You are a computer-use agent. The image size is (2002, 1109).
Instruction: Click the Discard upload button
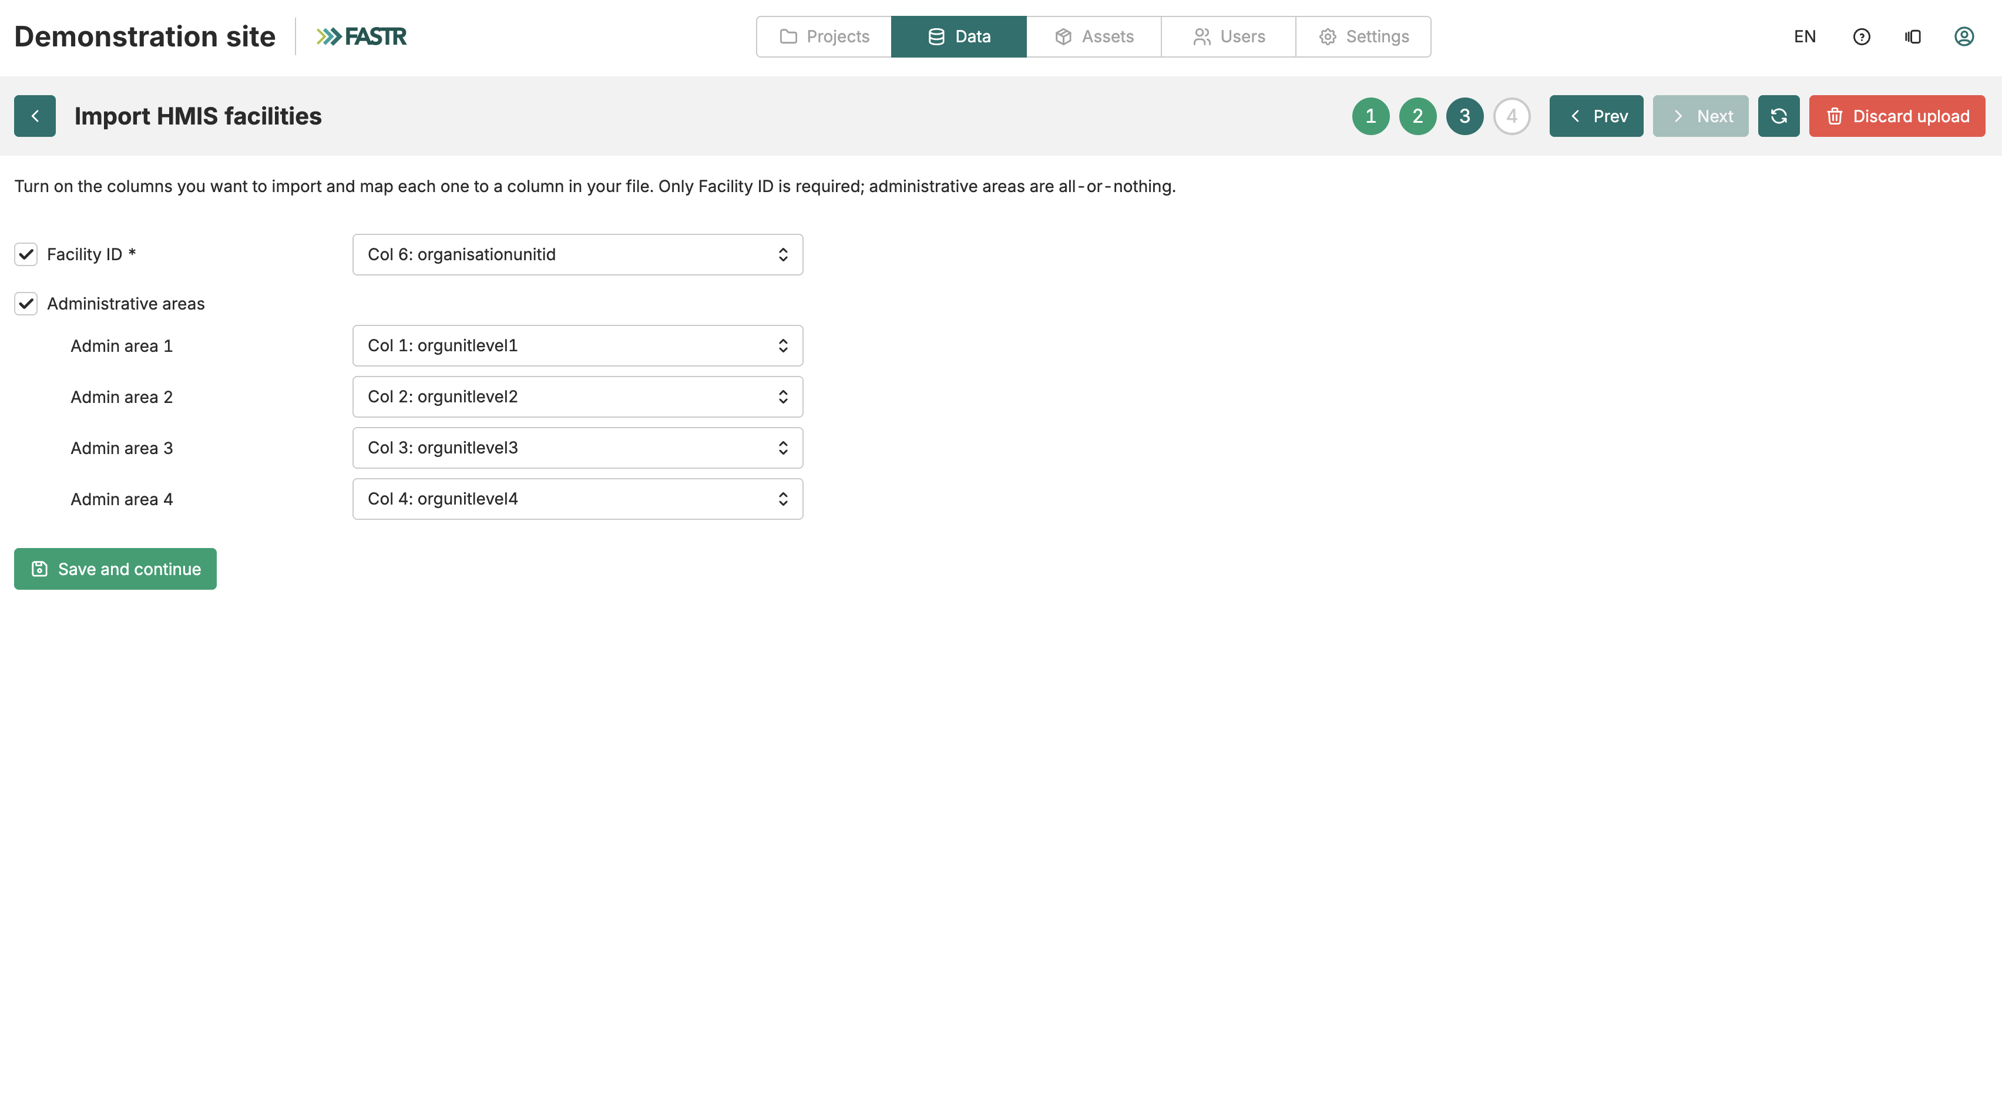pyautogui.click(x=1896, y=116)
